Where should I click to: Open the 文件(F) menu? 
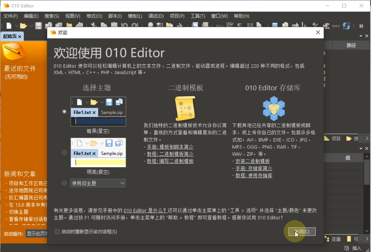click(x=10, y=16)
